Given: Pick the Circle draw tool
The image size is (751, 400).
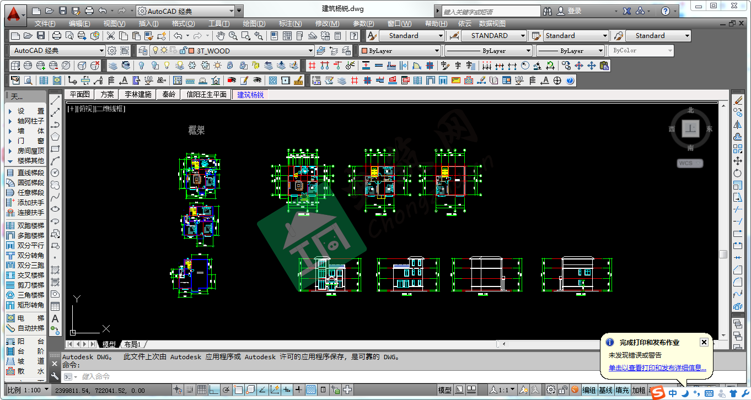Looking at the screenshot, I should [55, 172].
